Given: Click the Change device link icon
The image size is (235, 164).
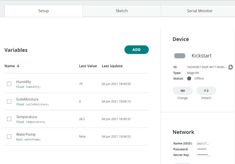Looking at the screenshot, I should click(x=183, y=91).
